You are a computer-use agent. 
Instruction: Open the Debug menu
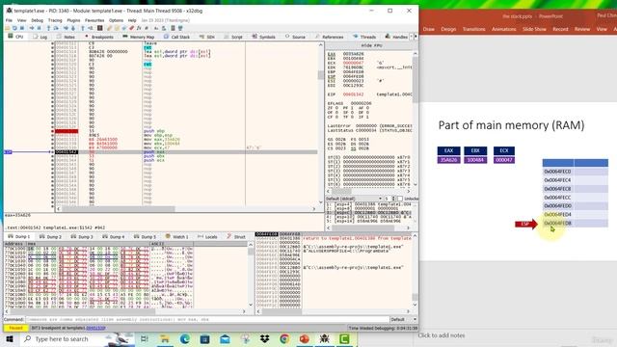click(38, 20)
